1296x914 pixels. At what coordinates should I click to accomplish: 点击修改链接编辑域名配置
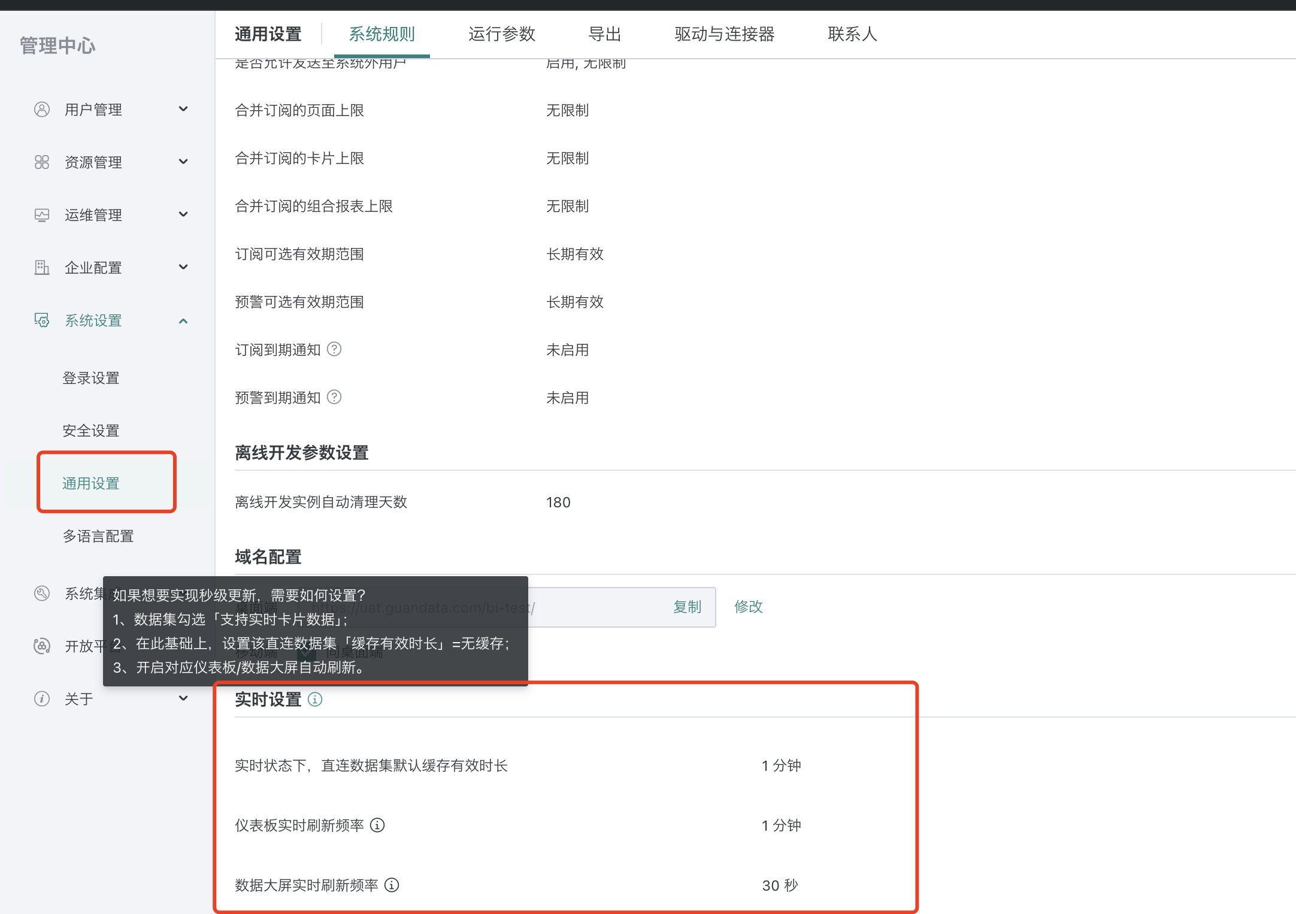[747, 607]
